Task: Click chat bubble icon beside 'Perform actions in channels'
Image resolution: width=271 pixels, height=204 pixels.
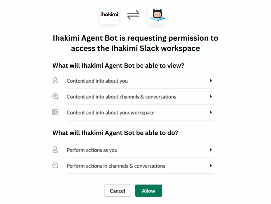Action: click(55, 166)
